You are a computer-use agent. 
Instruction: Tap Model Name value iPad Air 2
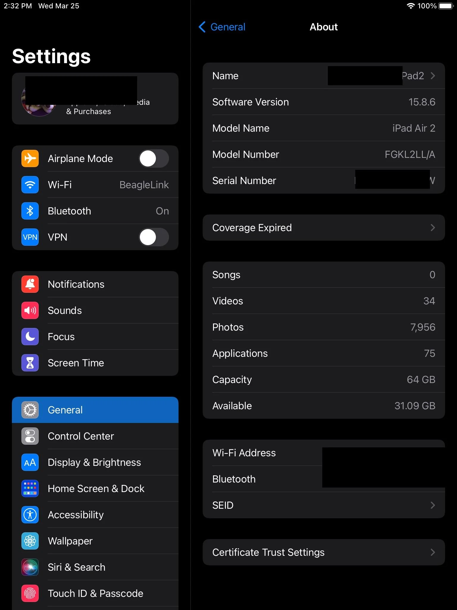click(x=414, y=128)
